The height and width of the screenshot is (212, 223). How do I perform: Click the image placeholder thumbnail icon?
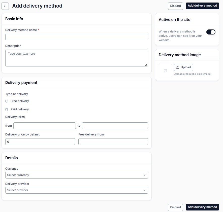pos(165,70)
